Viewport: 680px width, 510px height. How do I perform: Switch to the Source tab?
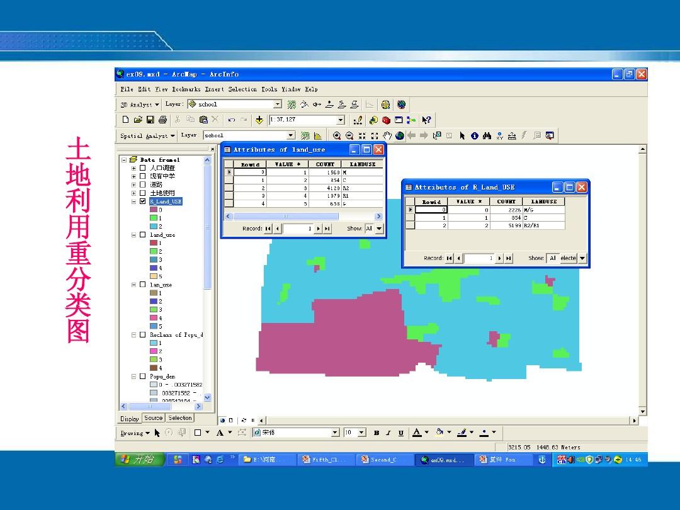point(153,418)
